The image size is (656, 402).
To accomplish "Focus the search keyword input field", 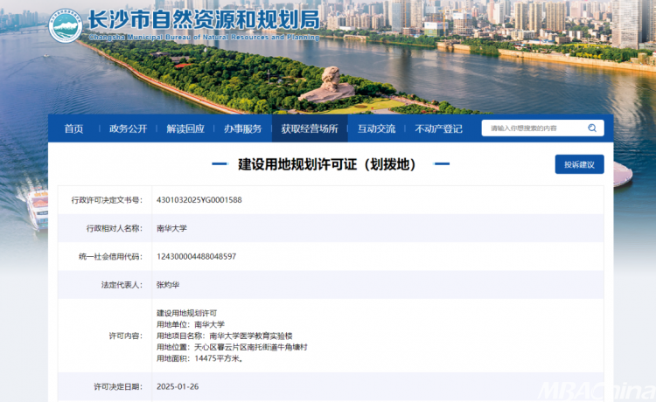I will pyautogui.click(x=534, y=128).
